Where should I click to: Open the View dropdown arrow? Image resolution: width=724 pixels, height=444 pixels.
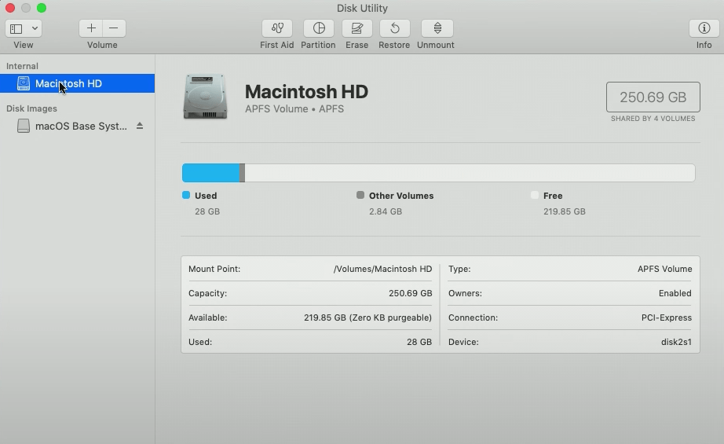point(35,28)
